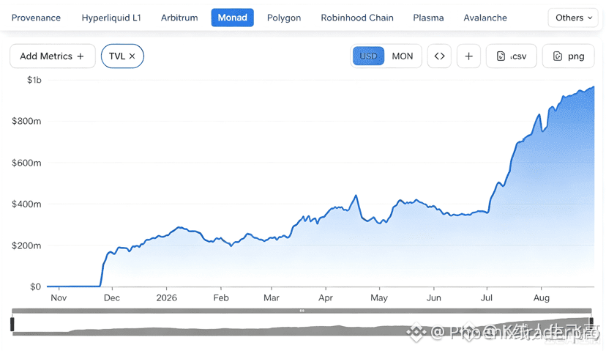Viewport: 606px width, 351px height.
Task: Switch denomination to MON
Action: [403, 56]
